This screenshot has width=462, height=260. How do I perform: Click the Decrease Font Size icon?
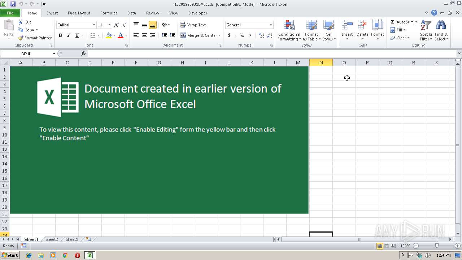point(124,25)
